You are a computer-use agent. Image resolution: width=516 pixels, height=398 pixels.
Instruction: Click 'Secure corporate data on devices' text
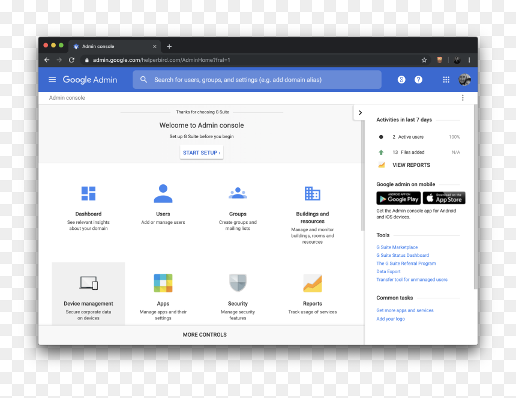pos(88,315)
